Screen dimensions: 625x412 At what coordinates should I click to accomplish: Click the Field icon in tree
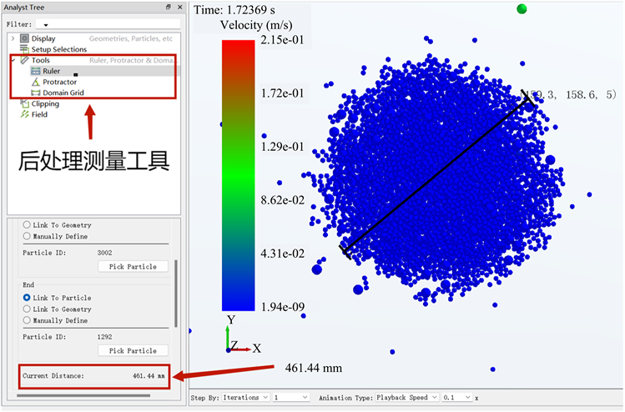(x=24, y=114)
